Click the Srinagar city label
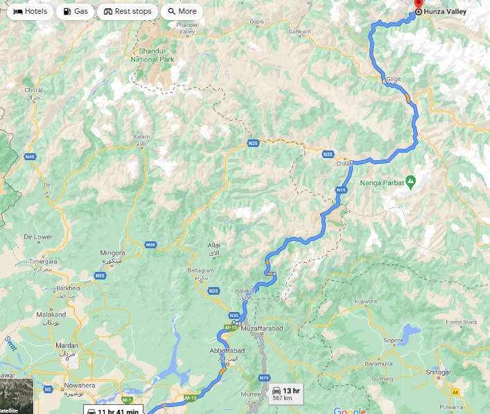 (x=439, y=372)
